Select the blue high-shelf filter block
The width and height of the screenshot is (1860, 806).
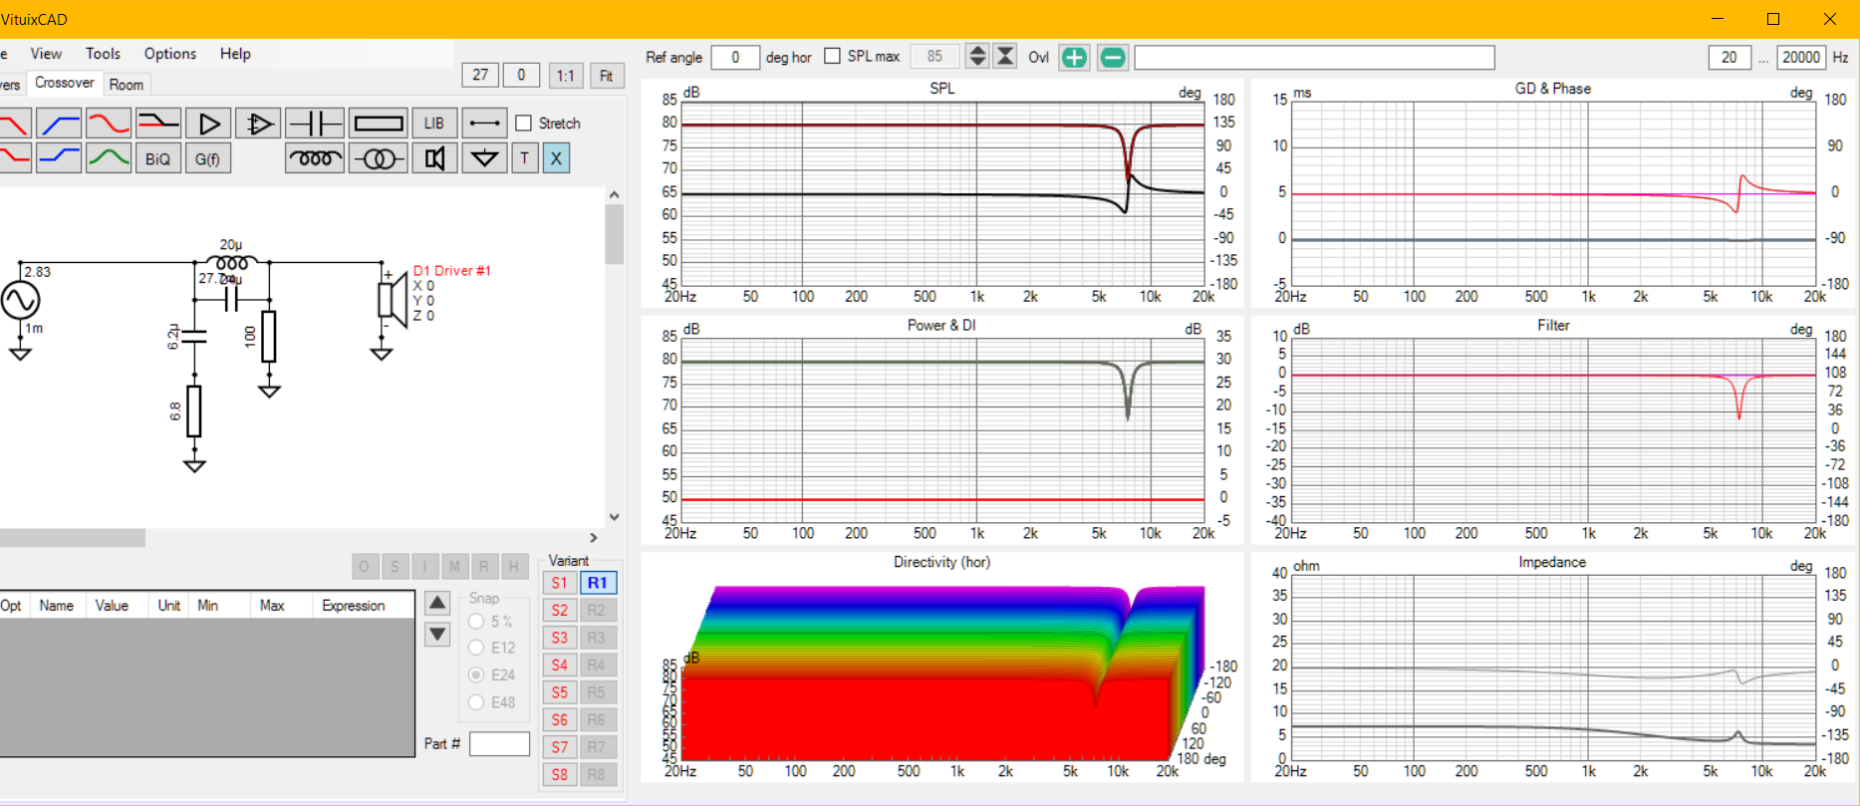click(59, 157)
